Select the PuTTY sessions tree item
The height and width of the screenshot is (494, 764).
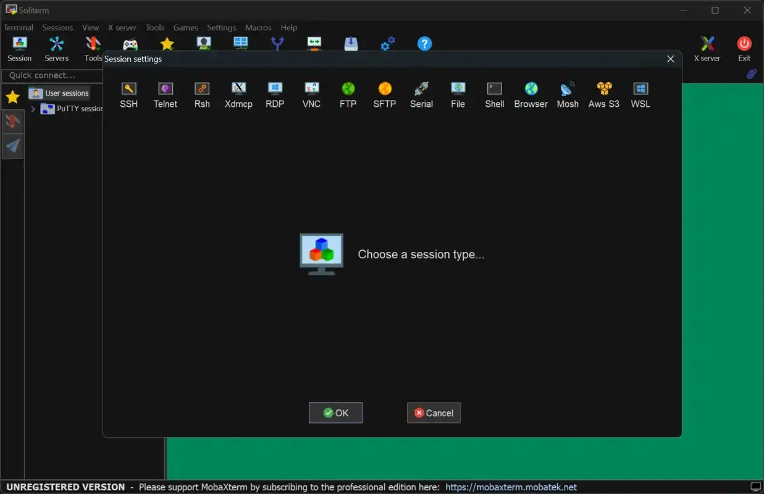pos(72,109)
